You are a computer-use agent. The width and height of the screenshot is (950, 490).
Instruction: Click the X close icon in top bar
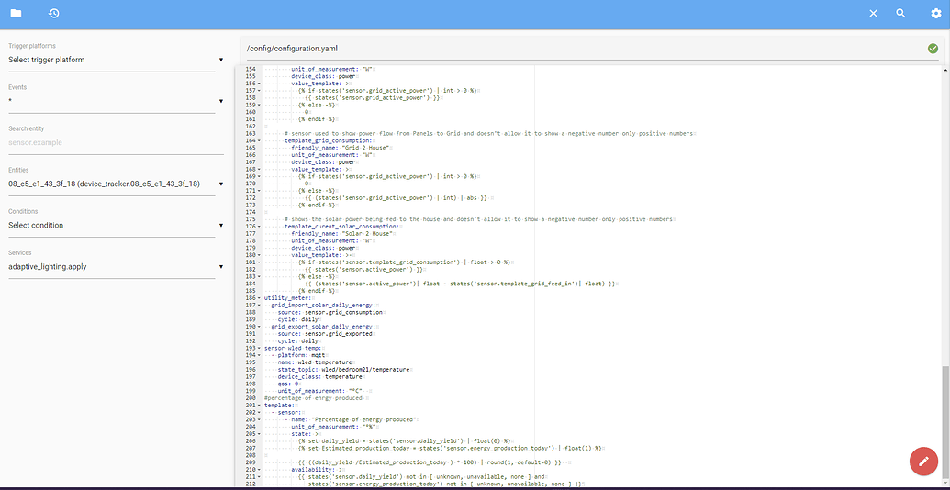[x=873, y=14]
